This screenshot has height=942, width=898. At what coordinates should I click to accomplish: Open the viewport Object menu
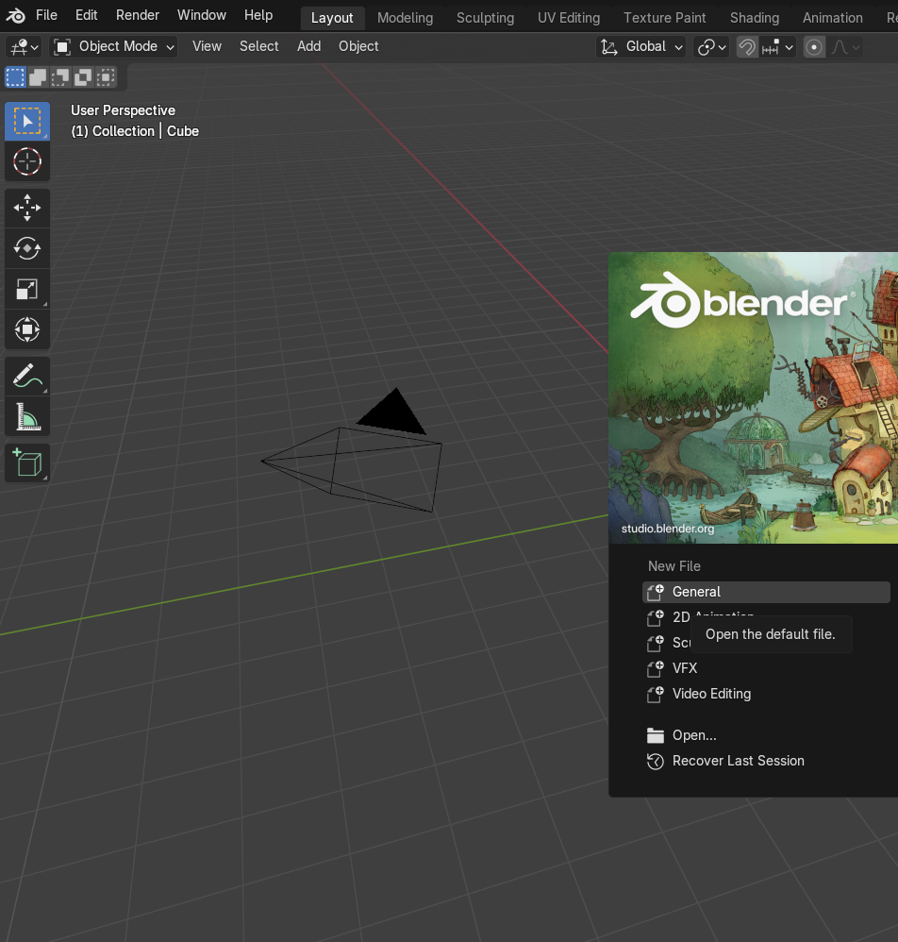[358, 46]
